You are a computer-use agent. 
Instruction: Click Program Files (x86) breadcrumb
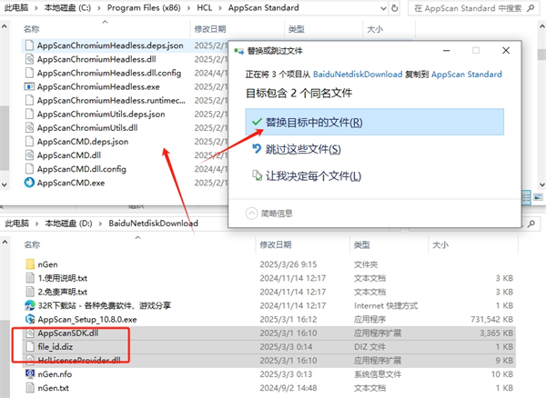[x=144, y=7]
